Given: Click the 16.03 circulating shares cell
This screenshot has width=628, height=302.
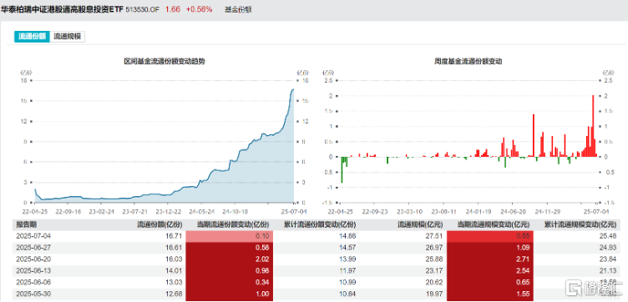Looking at the screenshot, I should [173, 259].
